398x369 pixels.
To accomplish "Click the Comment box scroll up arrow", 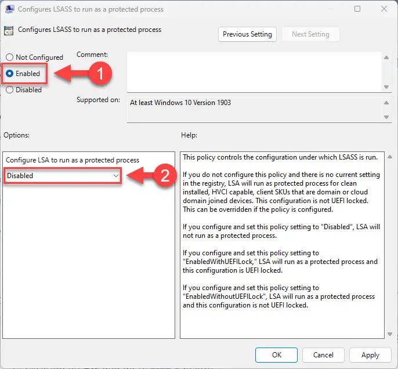I will [386, 57].
